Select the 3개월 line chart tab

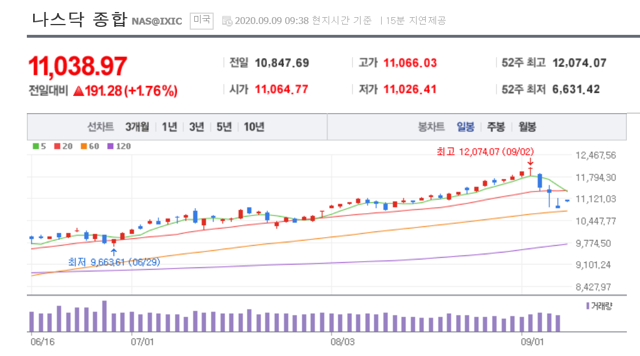pyautogui.click(x=137, y=127)
